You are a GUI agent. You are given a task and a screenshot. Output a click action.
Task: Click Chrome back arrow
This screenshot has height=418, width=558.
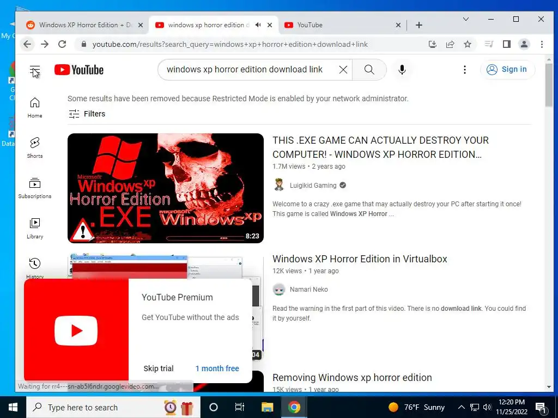coord(27,44)
